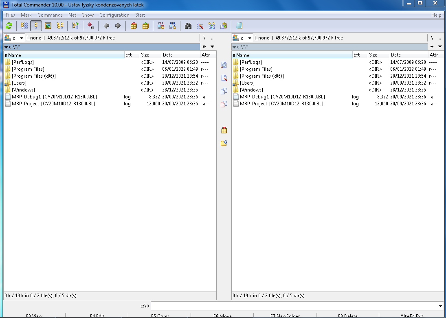Open the Show menu
The height and width of the screenshot is (318, 446).
tap(88, 15)
